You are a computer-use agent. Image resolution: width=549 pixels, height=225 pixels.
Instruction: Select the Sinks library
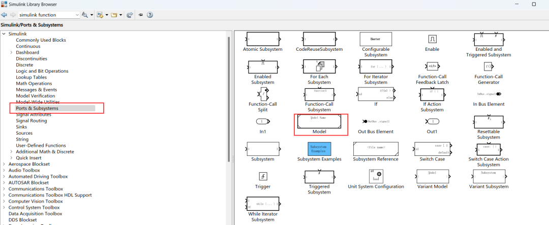[21, 127]
